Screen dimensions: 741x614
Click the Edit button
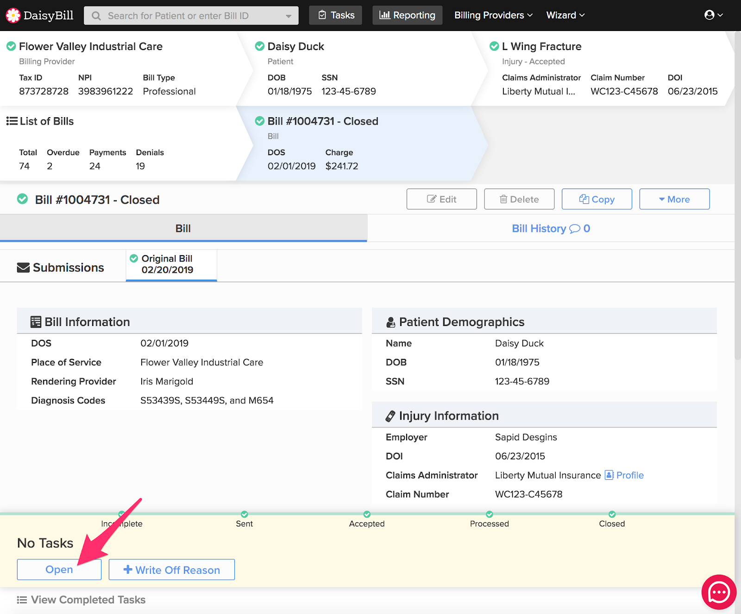(x=441, y=199)
